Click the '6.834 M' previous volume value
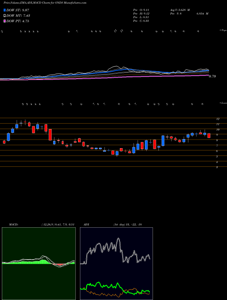Viewport: 227px width, 300px height. tap(203, 14)
